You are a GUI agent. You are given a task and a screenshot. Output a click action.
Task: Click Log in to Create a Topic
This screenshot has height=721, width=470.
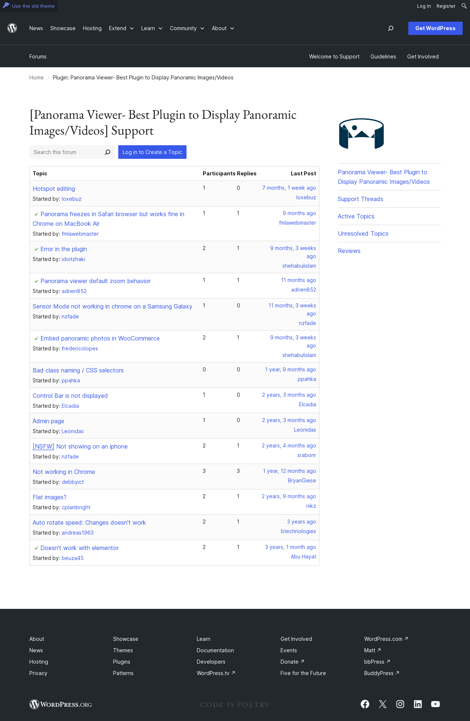click(x=152, y=152)
